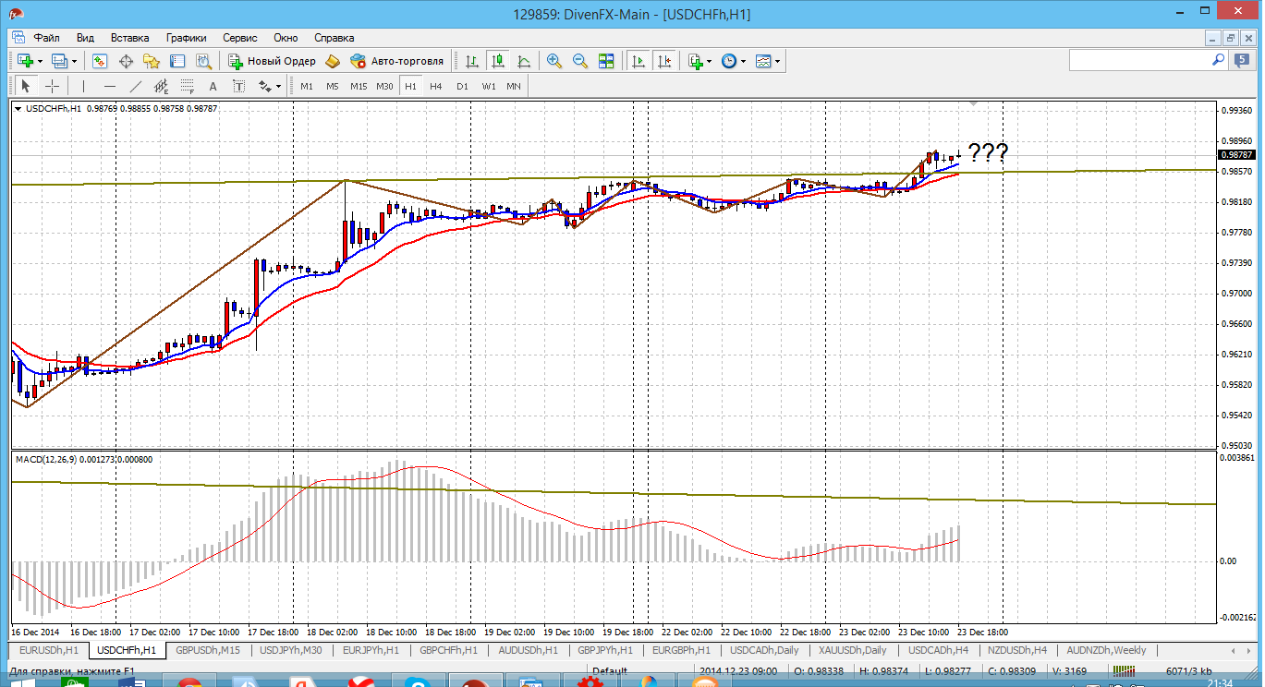Image resolution: width=1265 pixels, height=687 pixels.
Task: Select the Crosshair tool
Action: click(x=53, y=86)
